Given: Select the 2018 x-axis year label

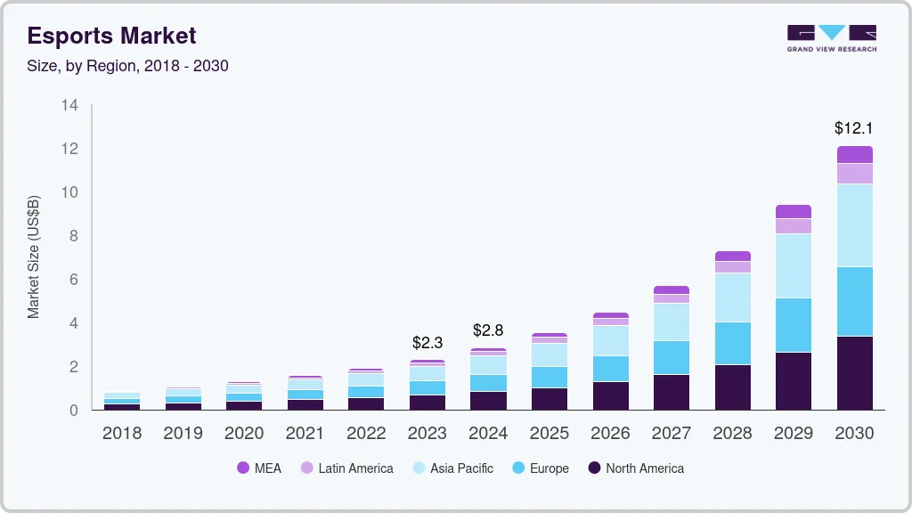Looking at the screenshot, I should pyautogui.click(x=122, y=434).
